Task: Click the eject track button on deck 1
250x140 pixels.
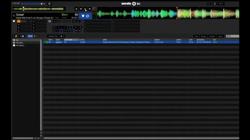Action: [x=76, y=9]
